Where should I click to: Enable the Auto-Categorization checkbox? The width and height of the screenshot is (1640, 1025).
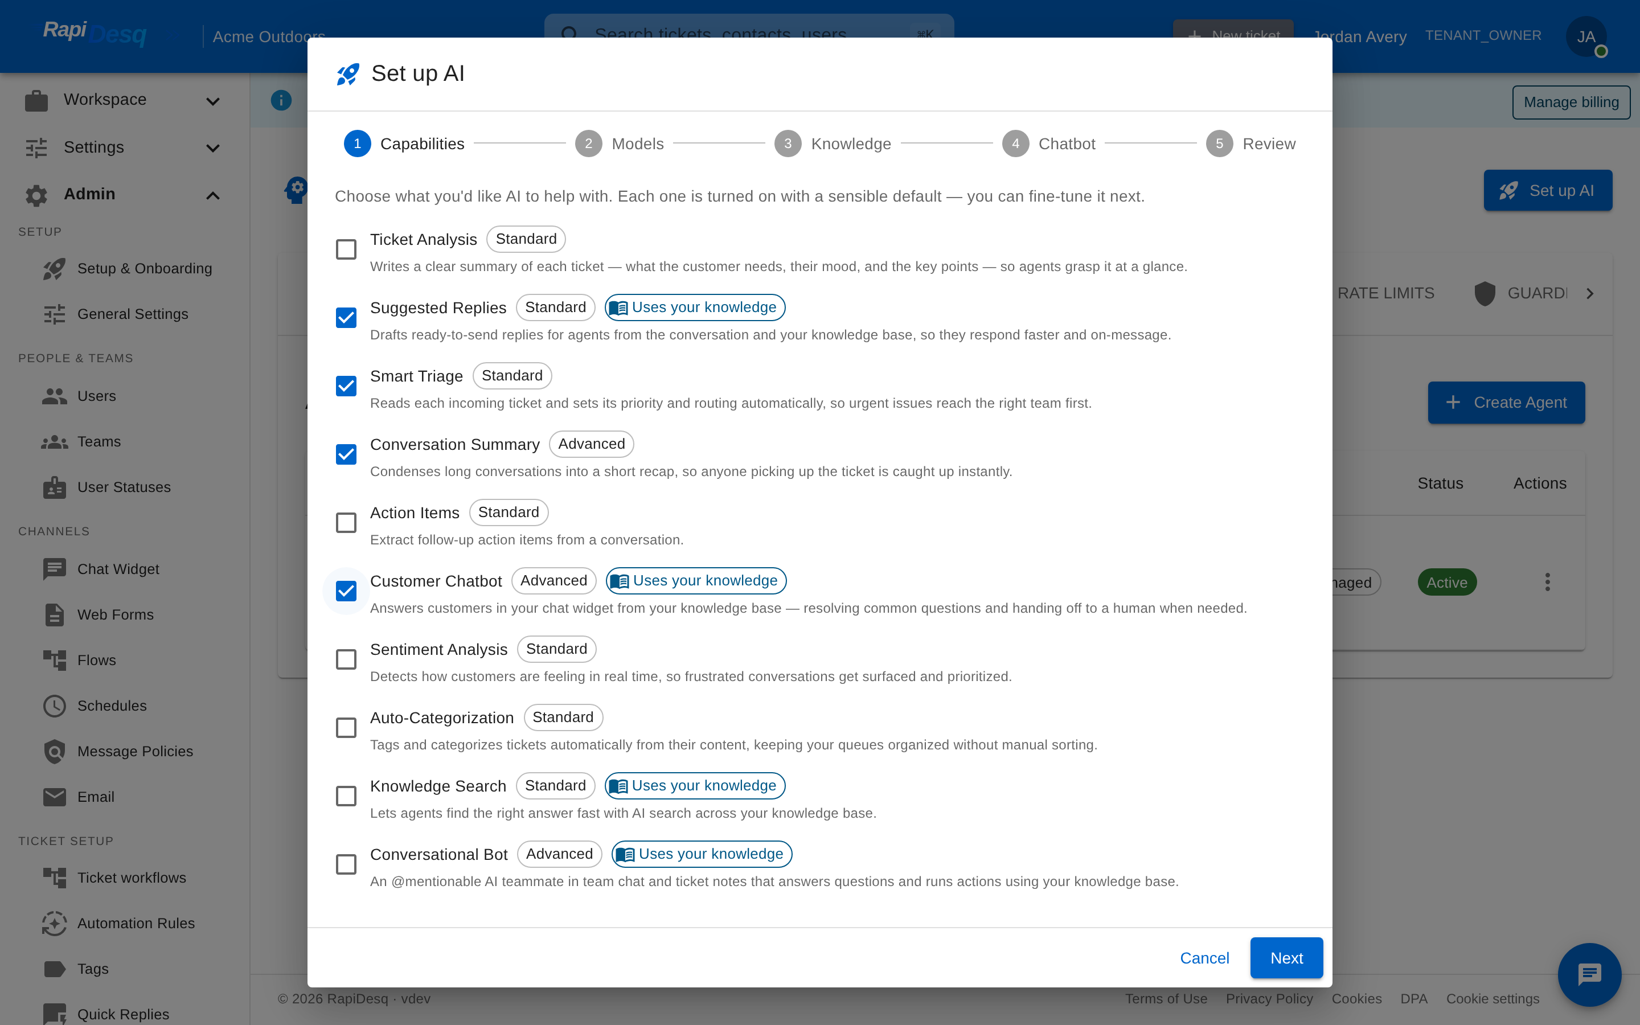click(346, 728)
